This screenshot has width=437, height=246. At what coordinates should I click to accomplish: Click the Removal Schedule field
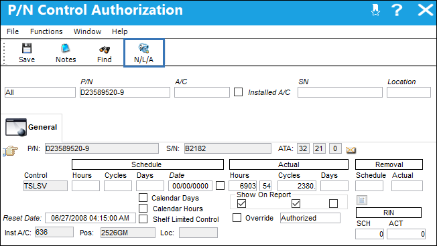369,186
